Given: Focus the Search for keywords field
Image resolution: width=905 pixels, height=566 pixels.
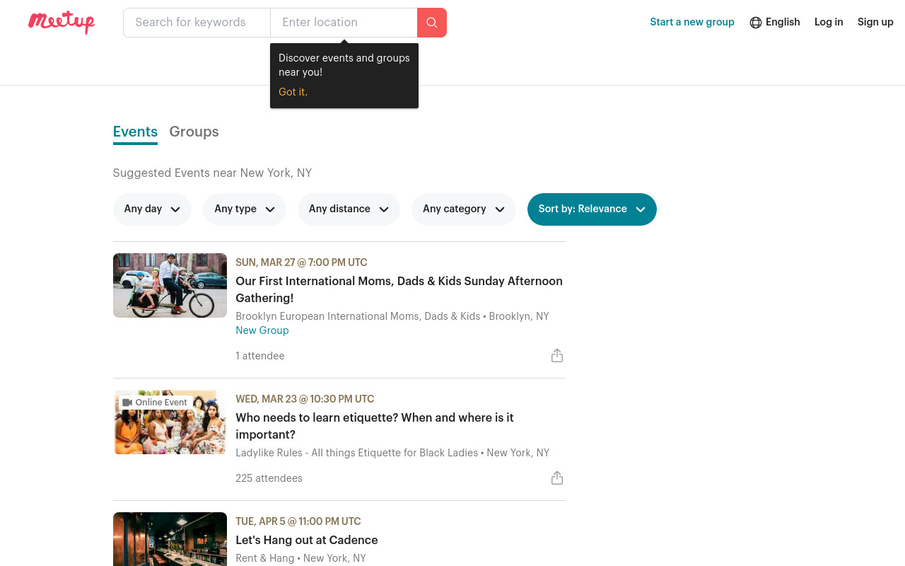Looking at the screenshot, I should [197, 23].
